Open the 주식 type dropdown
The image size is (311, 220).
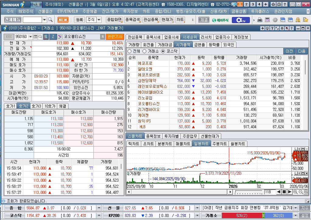coord(99,20)
